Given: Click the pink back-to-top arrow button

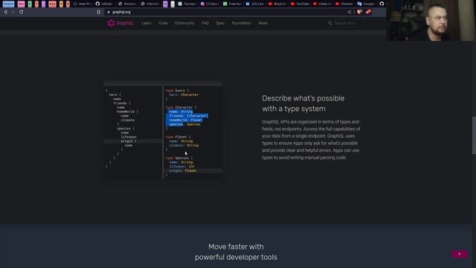Looking at the screenshot, I should (460, 254).
